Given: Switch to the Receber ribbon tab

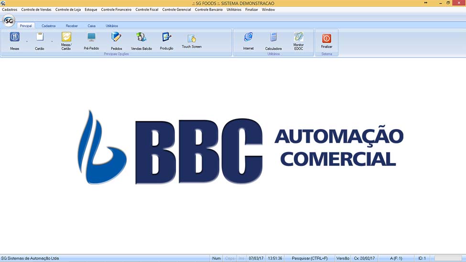Looking at the screenshot, I should click(72, 26).
